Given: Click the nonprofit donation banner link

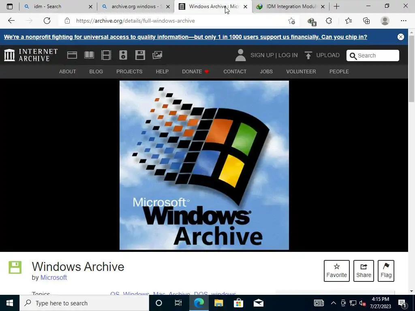Looking at the screenshot, I should (x=186, y=37).
